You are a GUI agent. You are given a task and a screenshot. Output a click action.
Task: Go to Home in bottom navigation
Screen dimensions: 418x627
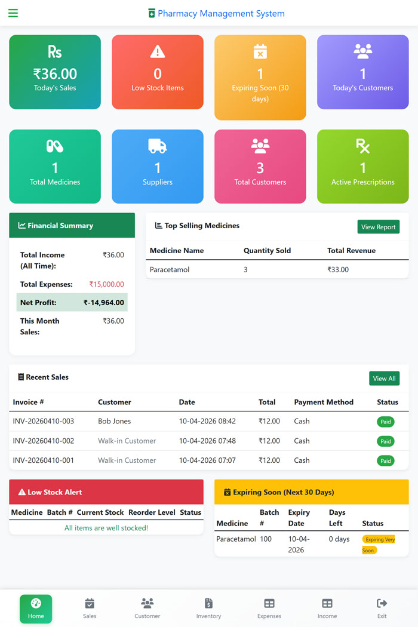click(x=36, y=608)
